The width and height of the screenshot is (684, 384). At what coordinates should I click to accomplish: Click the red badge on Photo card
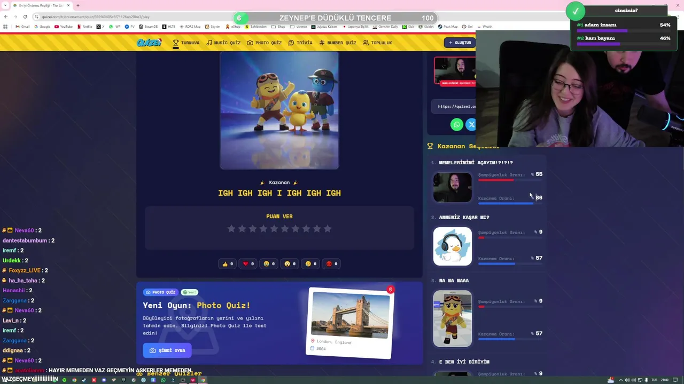(391, 290)
